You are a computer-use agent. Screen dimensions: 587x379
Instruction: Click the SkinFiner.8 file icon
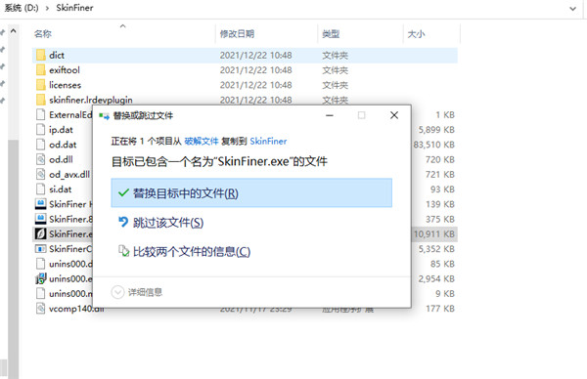[40, 219]
